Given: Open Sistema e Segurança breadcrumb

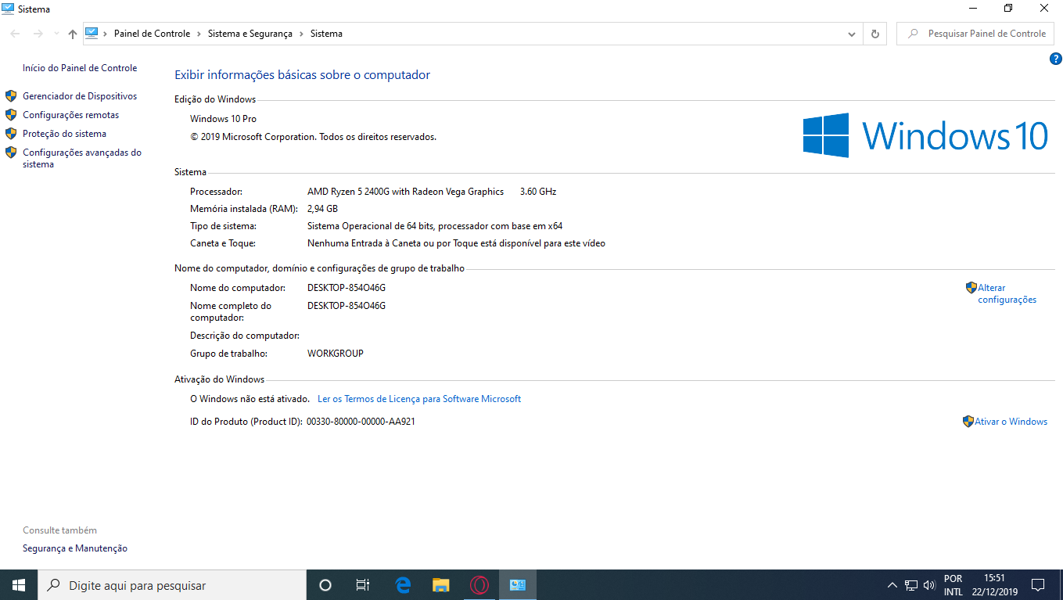Looking at the screenshot, I should 250,34.
